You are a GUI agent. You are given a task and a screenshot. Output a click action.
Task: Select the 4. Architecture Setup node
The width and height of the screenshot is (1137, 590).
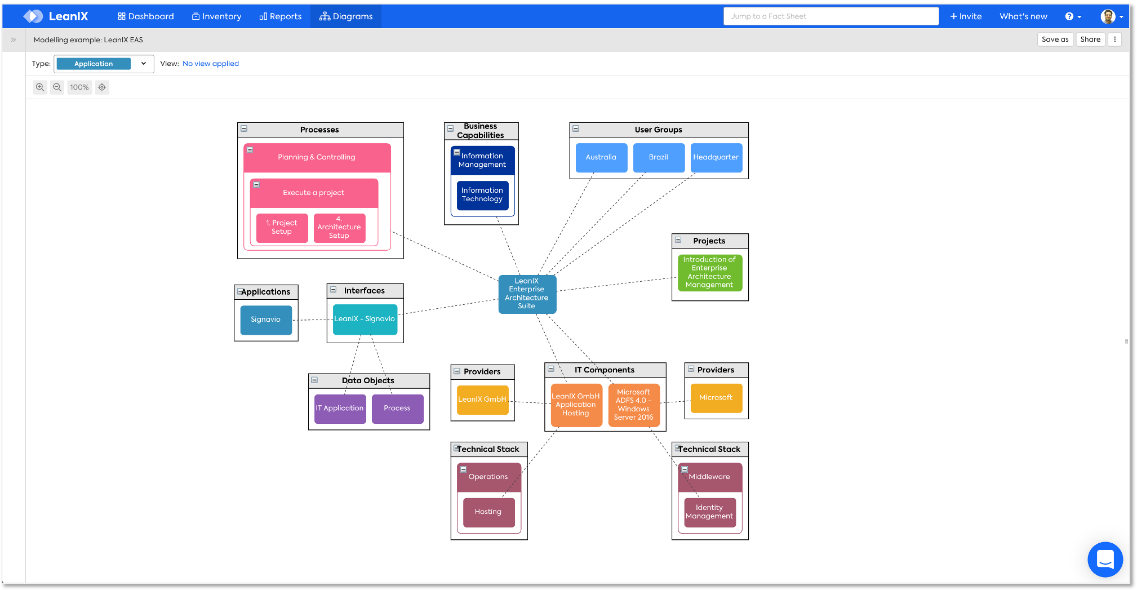[x=339, y=228]
